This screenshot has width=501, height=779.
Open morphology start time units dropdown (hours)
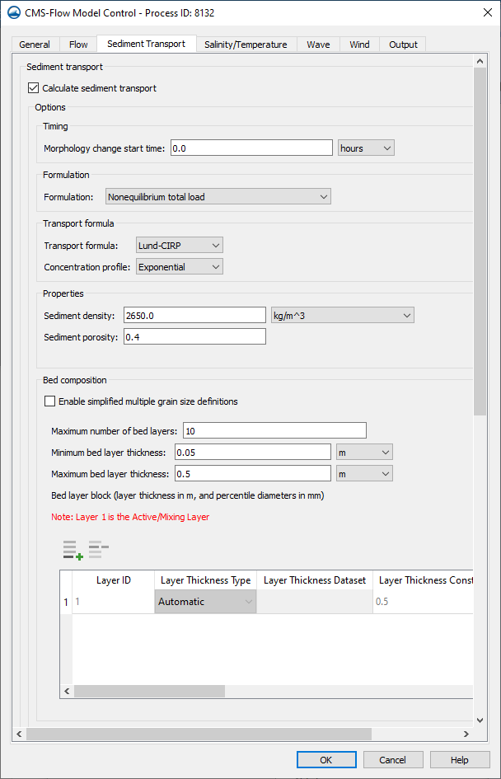(366, 148)
